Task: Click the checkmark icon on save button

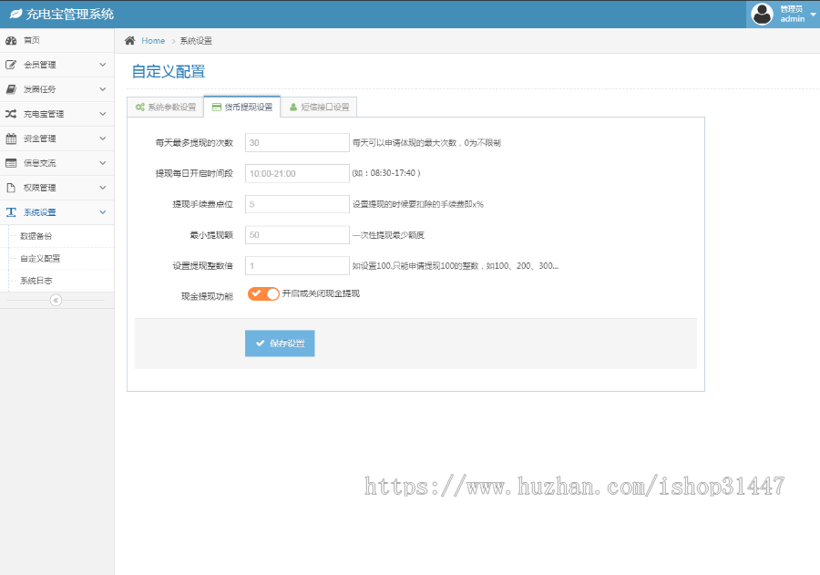Action: pyautogui.click(x=260, y=344)
